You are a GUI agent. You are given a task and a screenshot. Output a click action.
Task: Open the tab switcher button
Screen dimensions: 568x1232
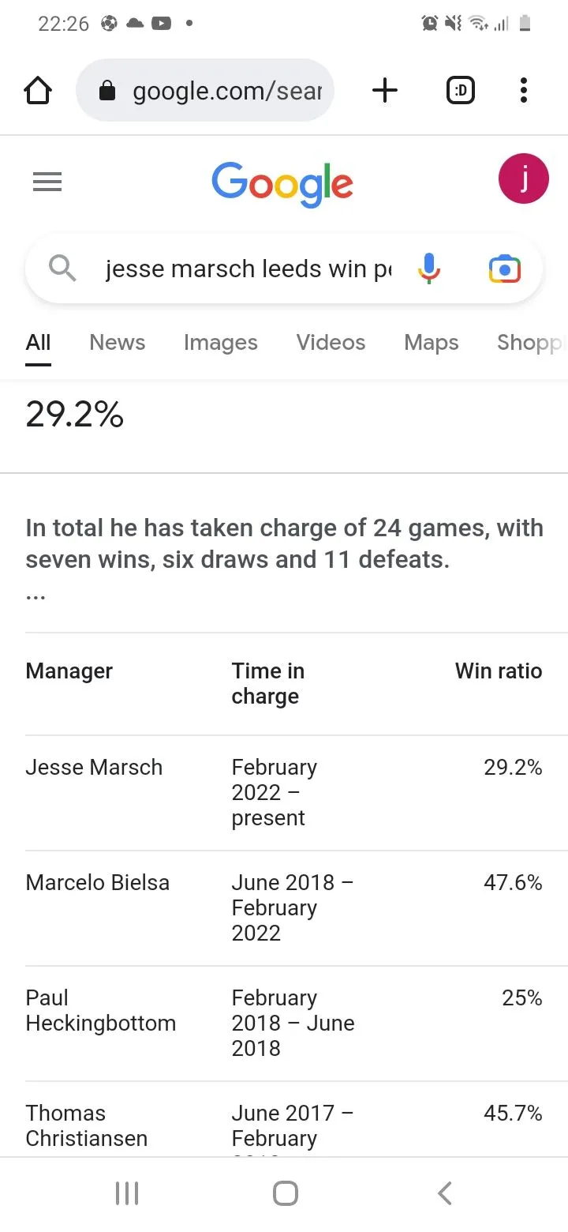461,92
